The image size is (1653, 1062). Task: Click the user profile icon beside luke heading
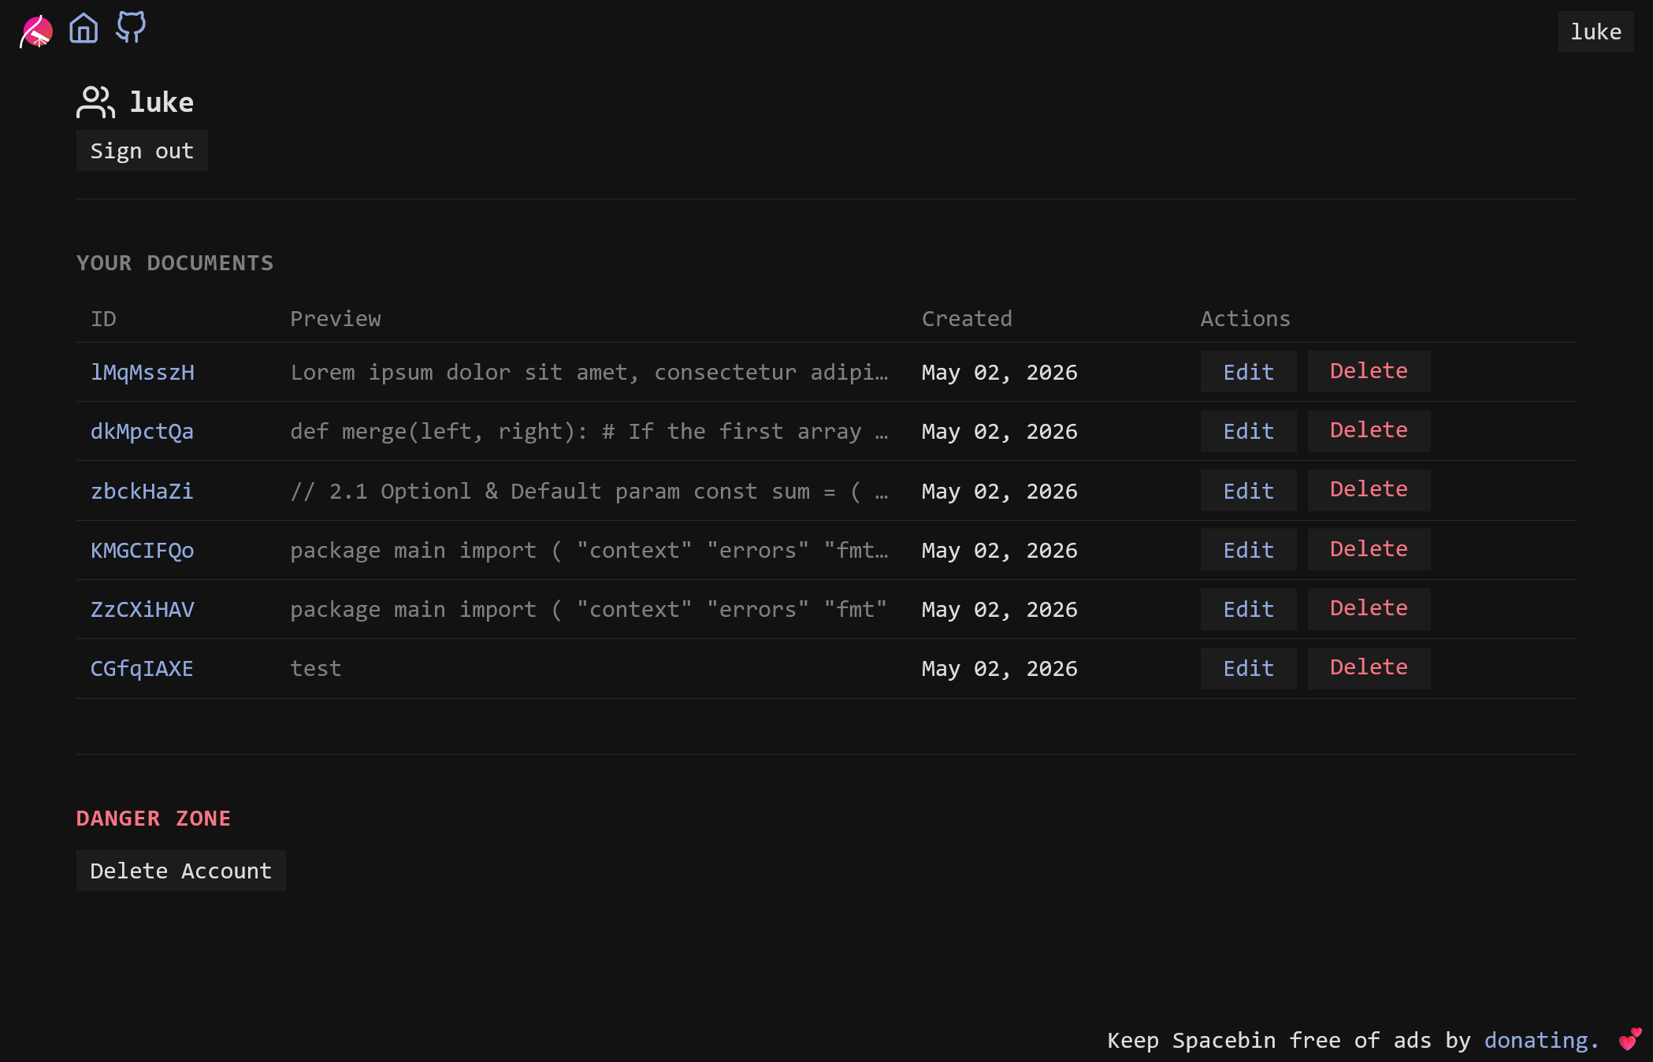click(95, 102)
